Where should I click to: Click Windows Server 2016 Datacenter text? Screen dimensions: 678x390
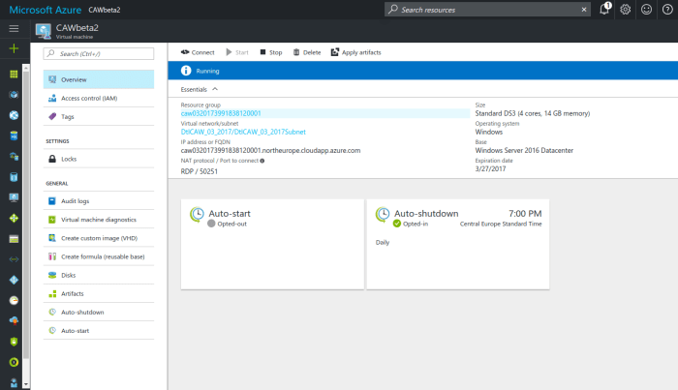524,150
